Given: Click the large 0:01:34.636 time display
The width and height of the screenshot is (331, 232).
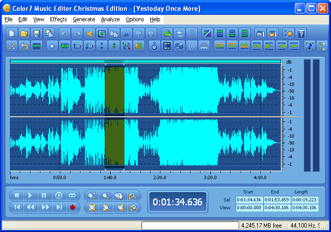Looking at the screenshot, I should (x=177, y=202).
